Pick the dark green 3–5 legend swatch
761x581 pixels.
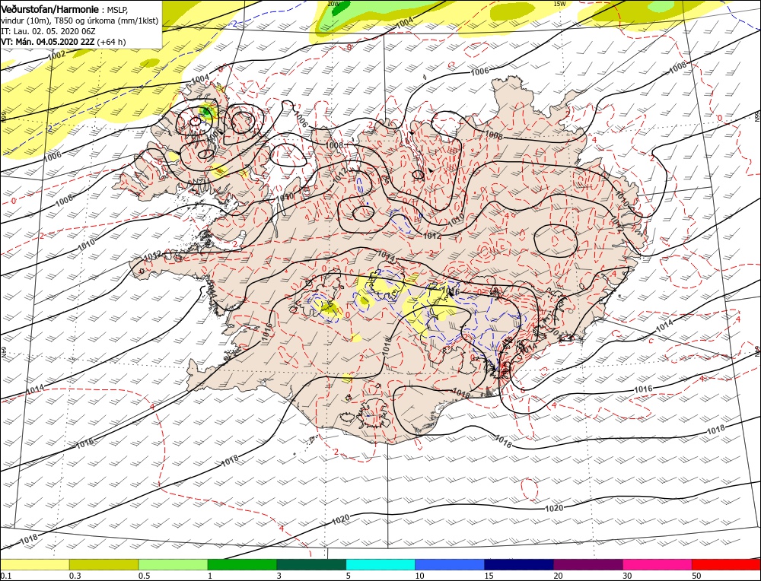pos(311,564)
